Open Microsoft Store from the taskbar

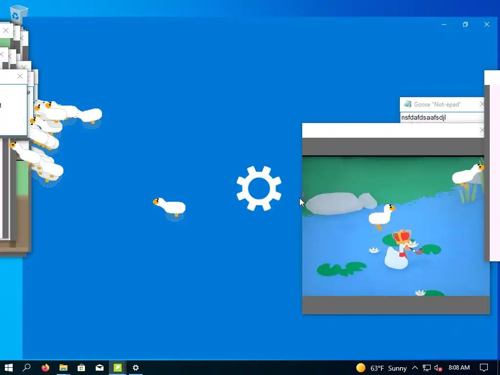point(82,368)
